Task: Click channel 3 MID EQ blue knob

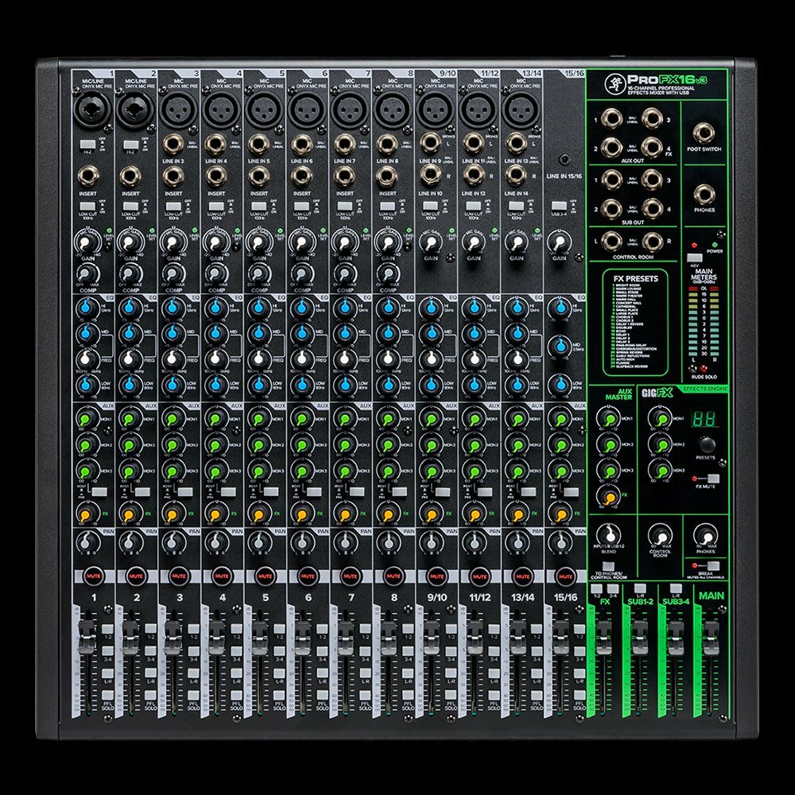Action: point(173,333)
